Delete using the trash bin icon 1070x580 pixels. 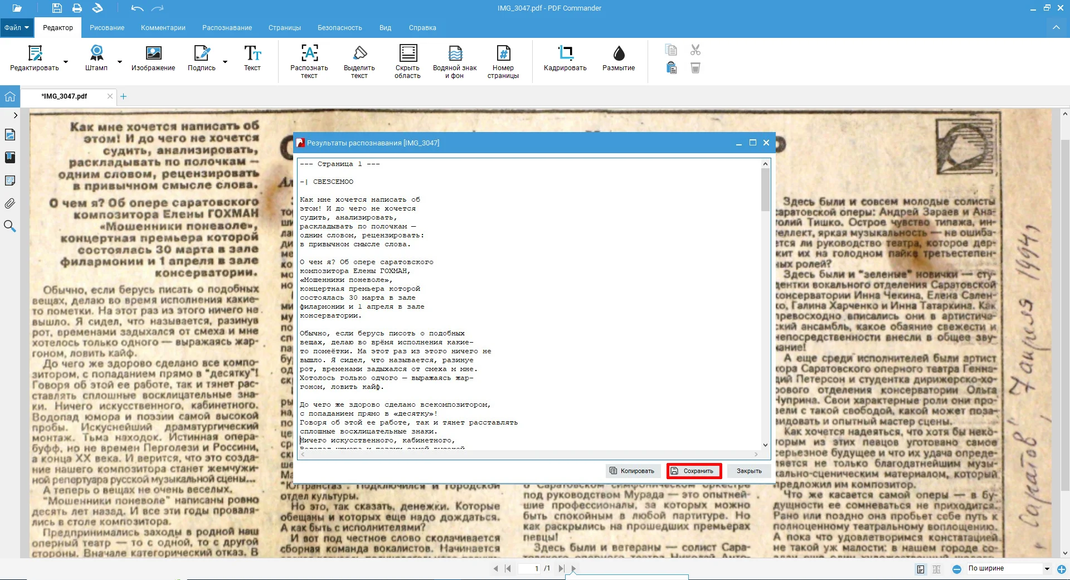(x=695, y=68)
